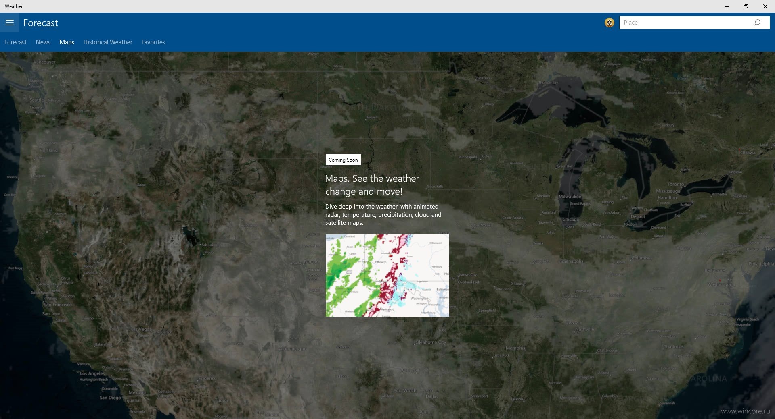Click the radar map preview thumbnail
Screen dimensions: 775x419
[387, 276]
